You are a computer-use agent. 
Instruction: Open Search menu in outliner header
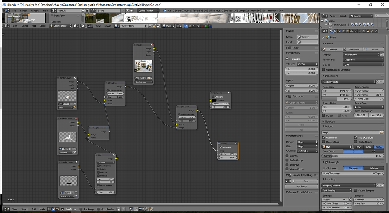343,16
